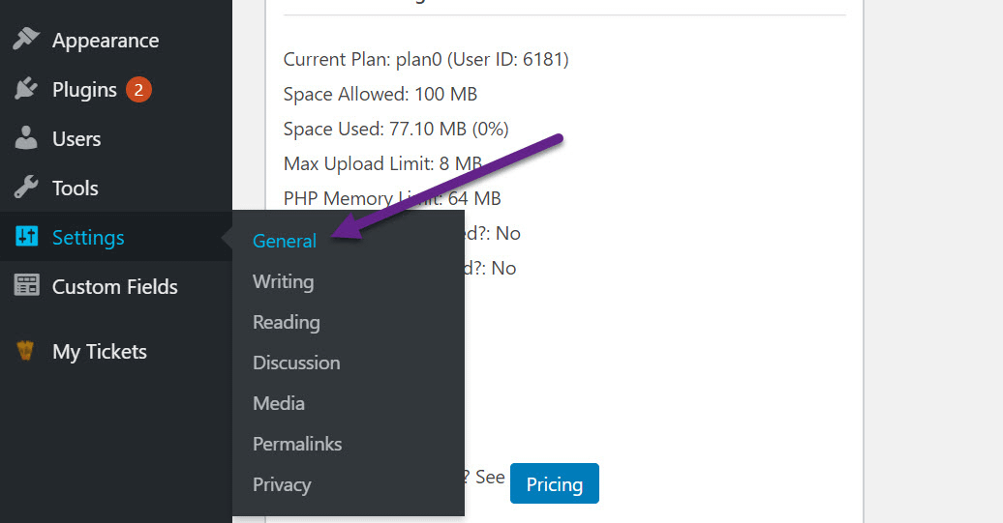Image resolution: width=1003 pixels, height=523 pixels.
Task: Open the Appearance menu label
Action: click(106, 41)
